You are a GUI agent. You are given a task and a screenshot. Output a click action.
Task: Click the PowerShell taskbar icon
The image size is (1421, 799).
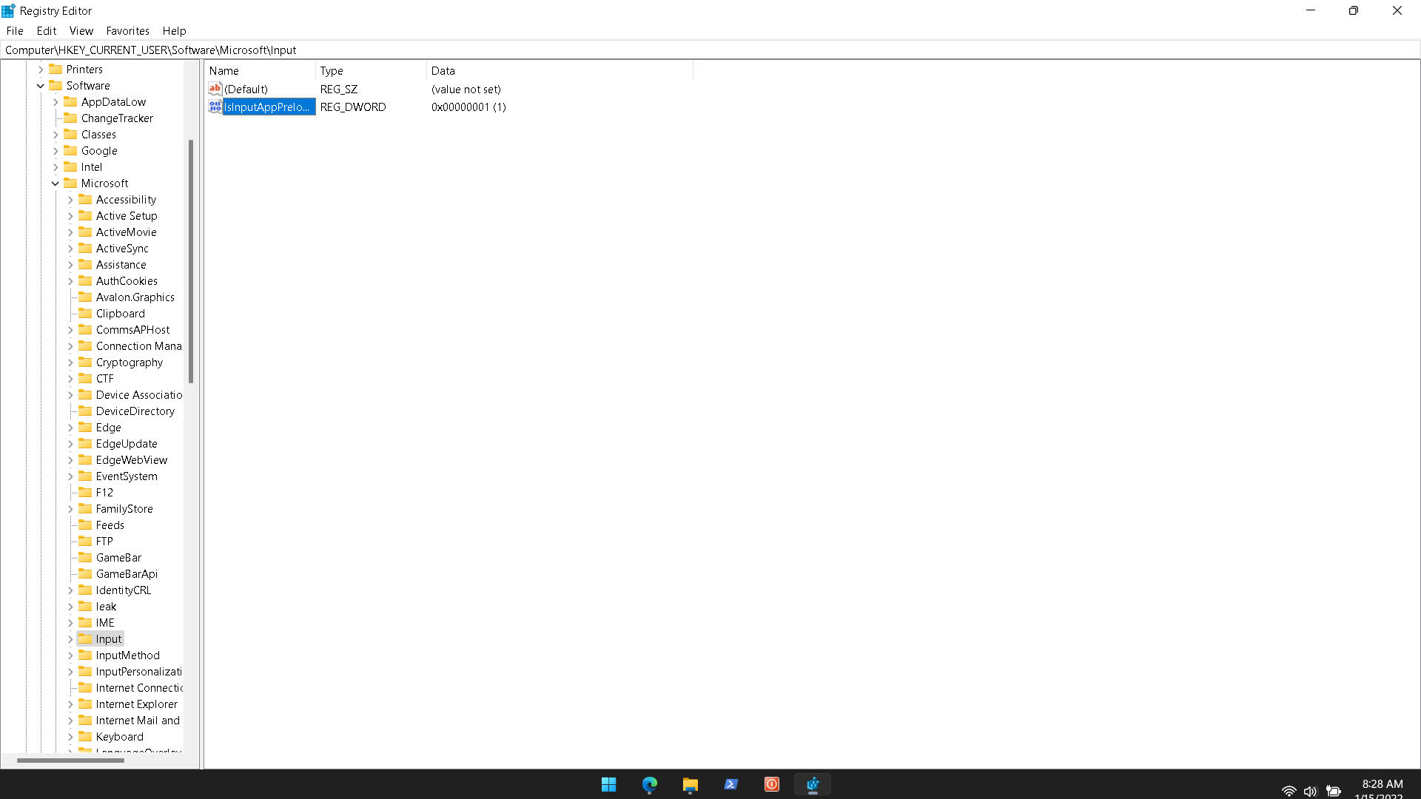pos(730,784)
